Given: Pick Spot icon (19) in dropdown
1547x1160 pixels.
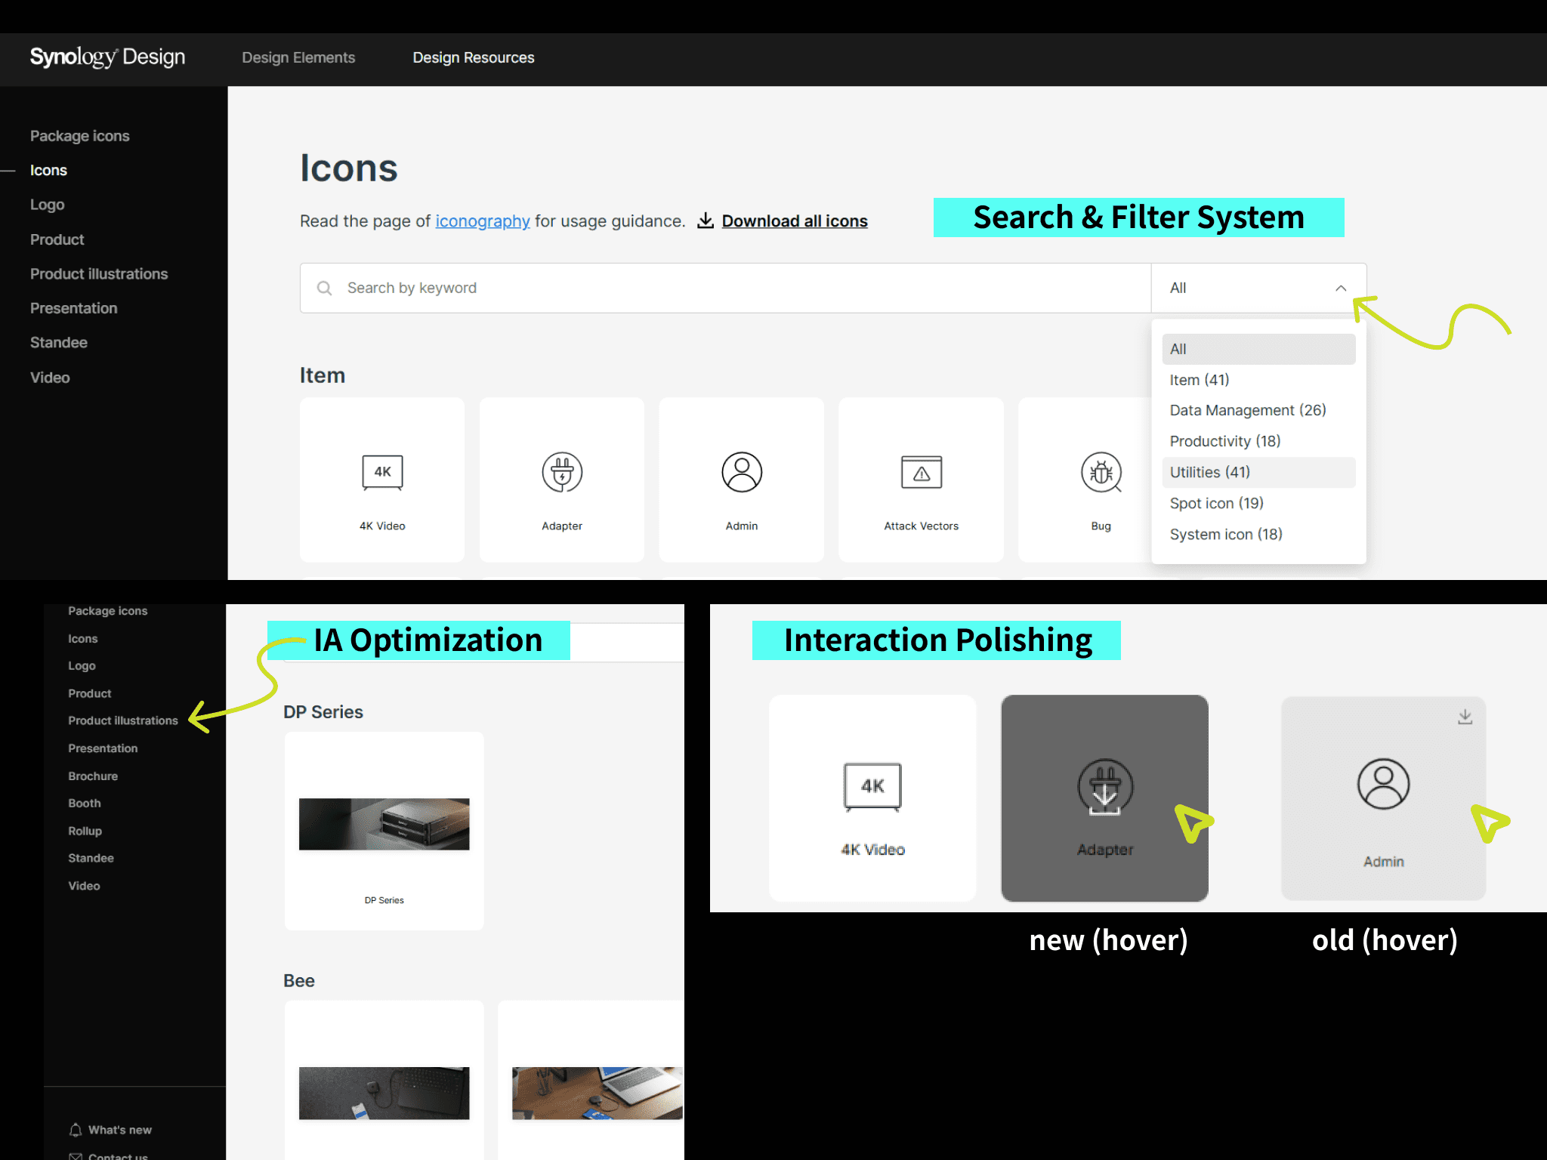Looking at the screenshot, I should pos(1216,503).
